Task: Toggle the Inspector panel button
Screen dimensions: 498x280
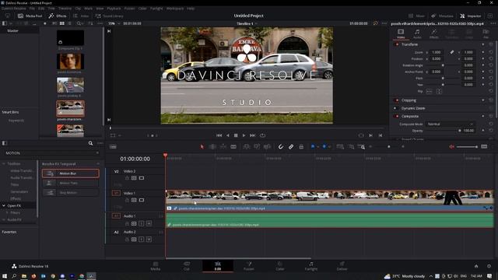Action: 471,16
